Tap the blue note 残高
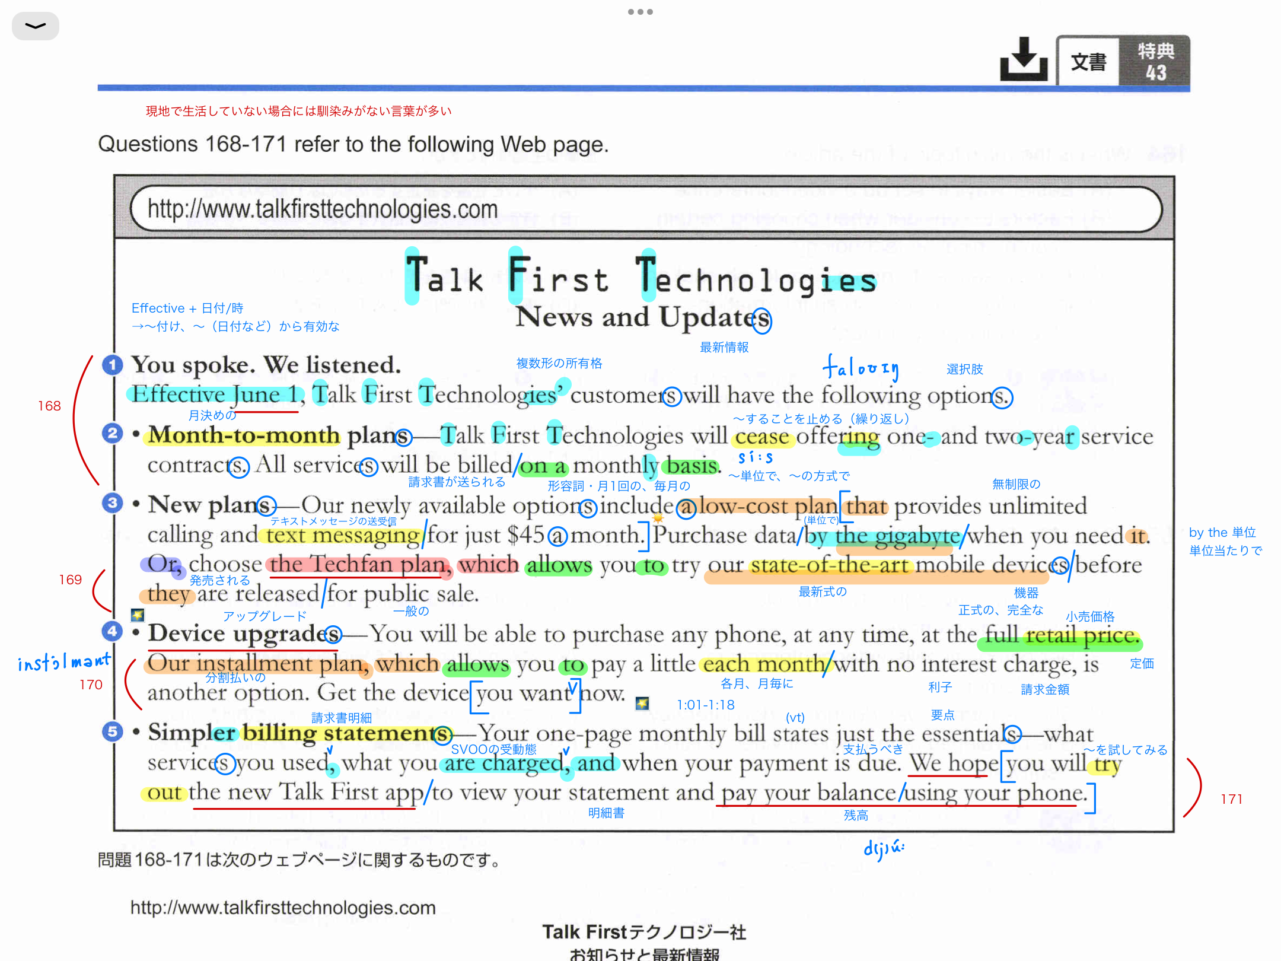 (x=856, y=816)
